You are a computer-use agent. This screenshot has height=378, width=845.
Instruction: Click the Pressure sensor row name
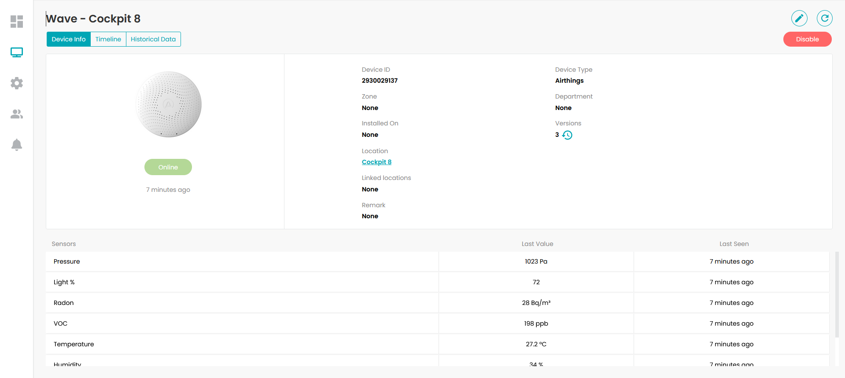point(67,261)
